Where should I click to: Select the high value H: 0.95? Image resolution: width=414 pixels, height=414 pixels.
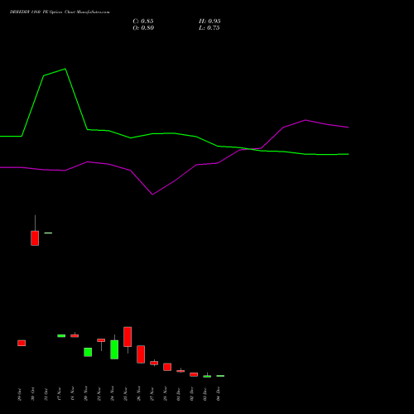[209, 22]
